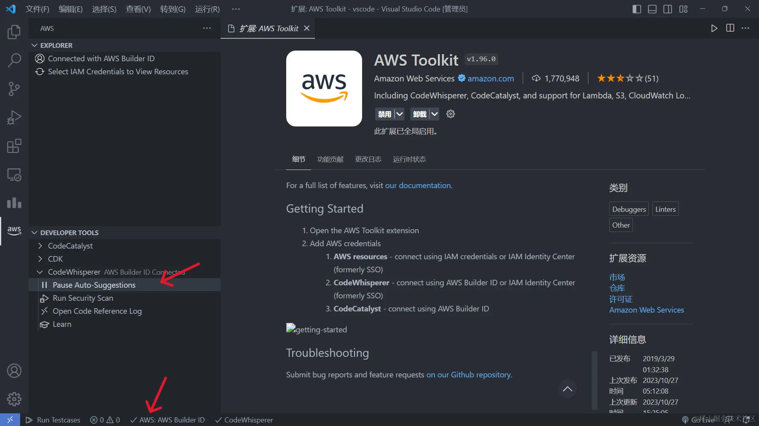Click Go Live in the status bar
This screenshot has height=426, width=759.
point(699,420)
